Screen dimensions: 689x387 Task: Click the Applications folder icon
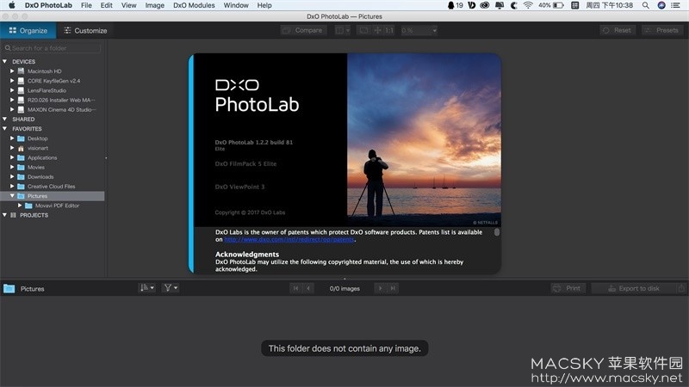[x=21, y=158]
